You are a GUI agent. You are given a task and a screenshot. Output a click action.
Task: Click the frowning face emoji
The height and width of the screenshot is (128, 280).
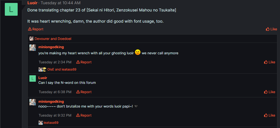[138, 52]
